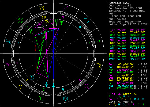Select the green Libra zodiac glyph
This screenshot has width=150, height=107.
tap(99, 41)
